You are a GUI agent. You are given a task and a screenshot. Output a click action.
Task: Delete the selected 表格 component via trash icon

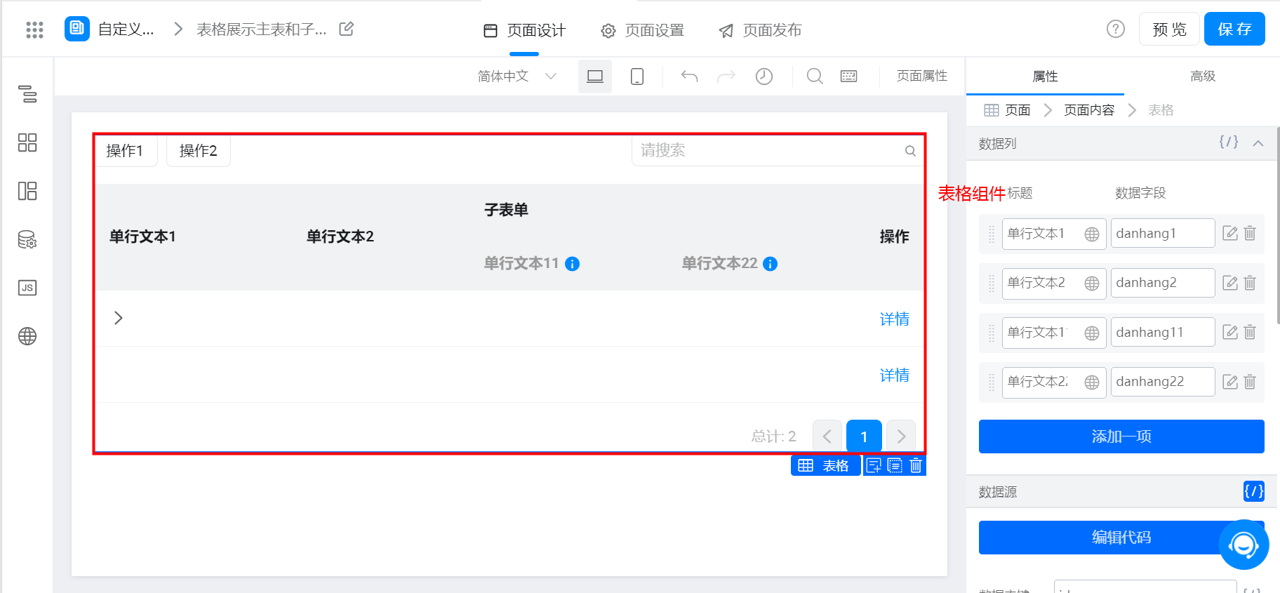point(916,465)
